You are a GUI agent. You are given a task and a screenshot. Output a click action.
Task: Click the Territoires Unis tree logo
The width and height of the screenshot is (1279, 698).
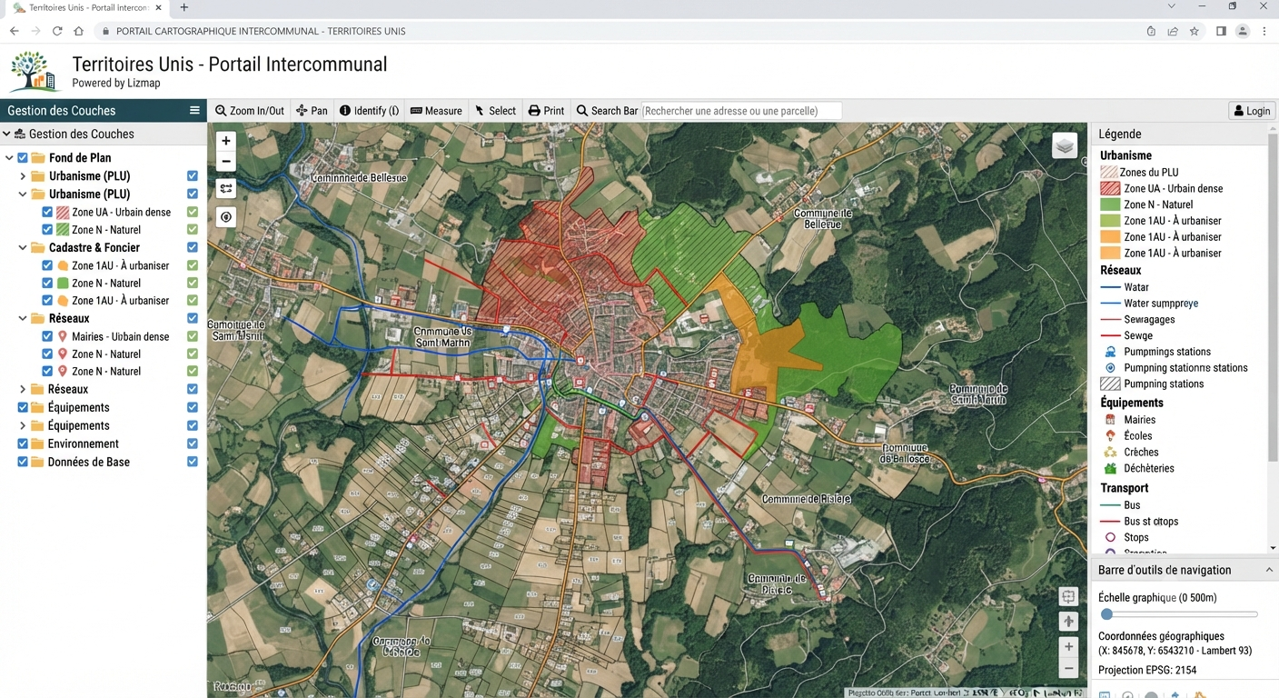[x=34, y=71]
